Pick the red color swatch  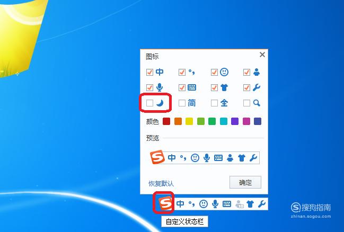[166, 121]
